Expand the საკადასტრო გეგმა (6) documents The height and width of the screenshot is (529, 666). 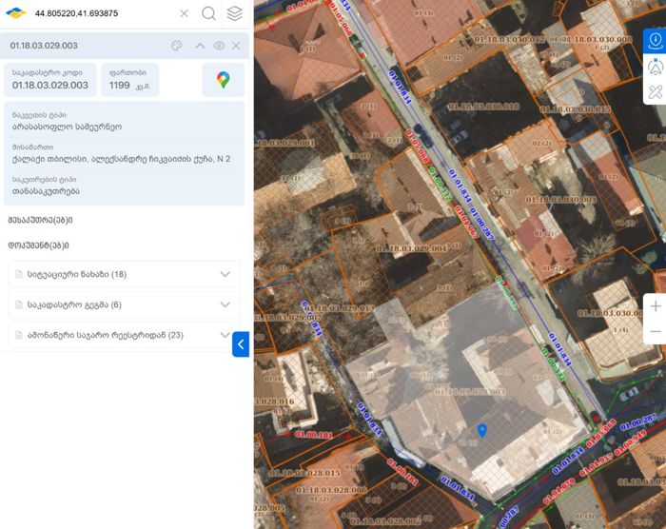tap(124, 304)
